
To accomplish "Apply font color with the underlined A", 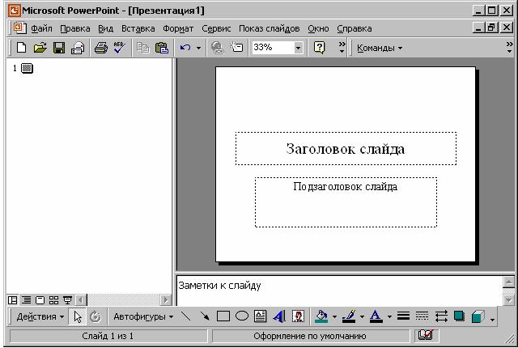I will tap(376, 316).
